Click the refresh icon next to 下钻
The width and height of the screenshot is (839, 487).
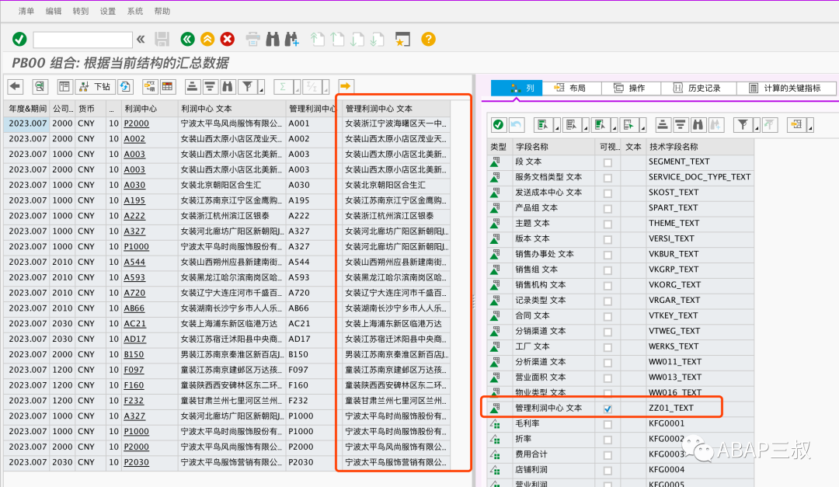click(125, 86)
